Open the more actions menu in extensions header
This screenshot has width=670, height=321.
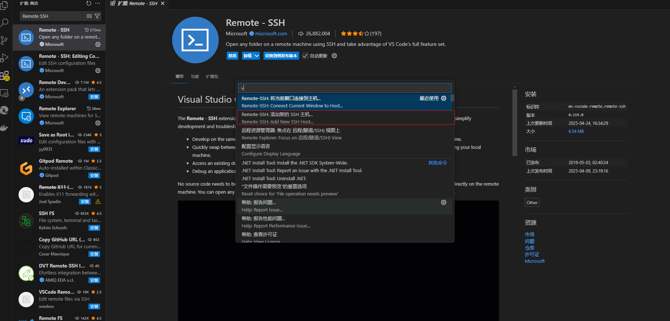[98, 3]
